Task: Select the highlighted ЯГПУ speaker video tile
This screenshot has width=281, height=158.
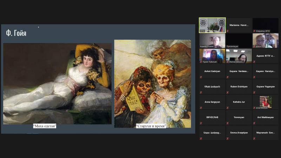Action: pos(212,25)
